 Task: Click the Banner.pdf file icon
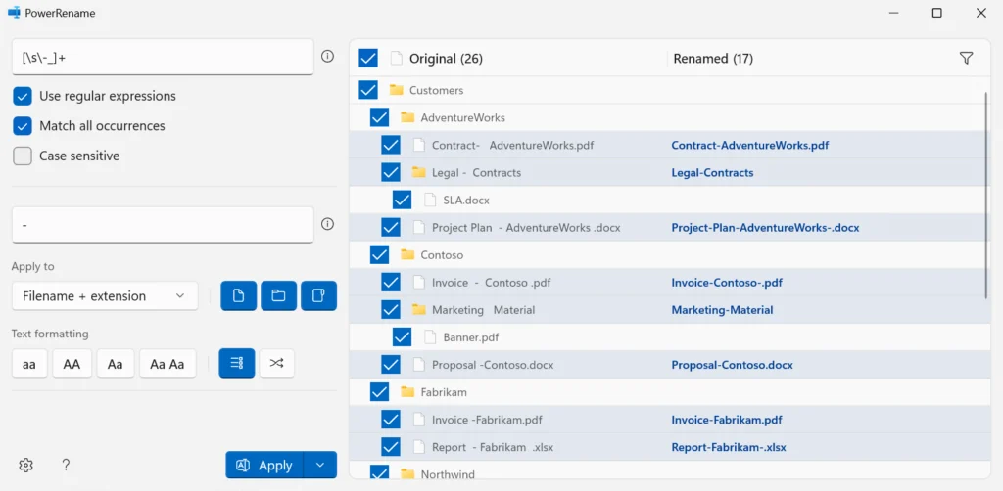[x=431, y=336]
